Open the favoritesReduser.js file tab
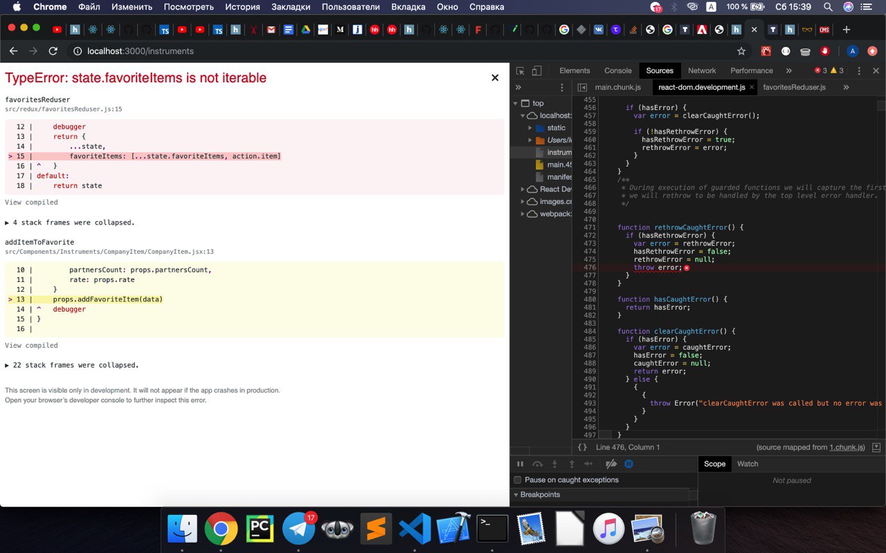Image resolution: width=886 pixels, height=553 pixels. point(794,88)
